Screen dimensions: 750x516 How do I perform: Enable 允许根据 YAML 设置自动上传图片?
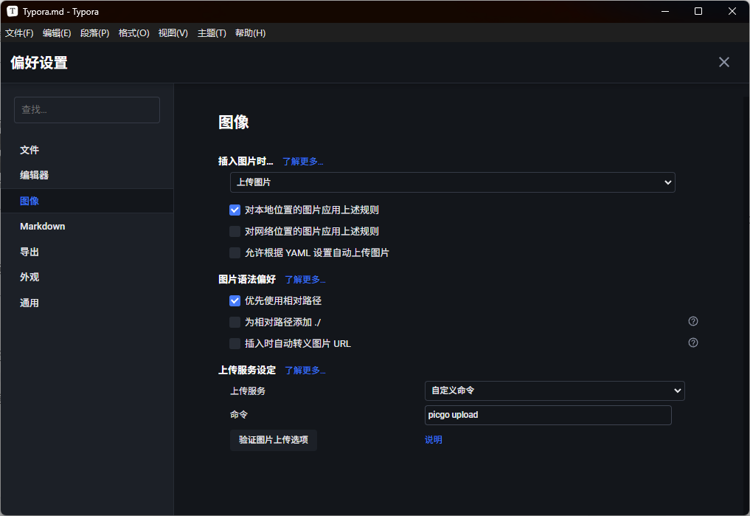pyautogui.click(x=235, y=252)
